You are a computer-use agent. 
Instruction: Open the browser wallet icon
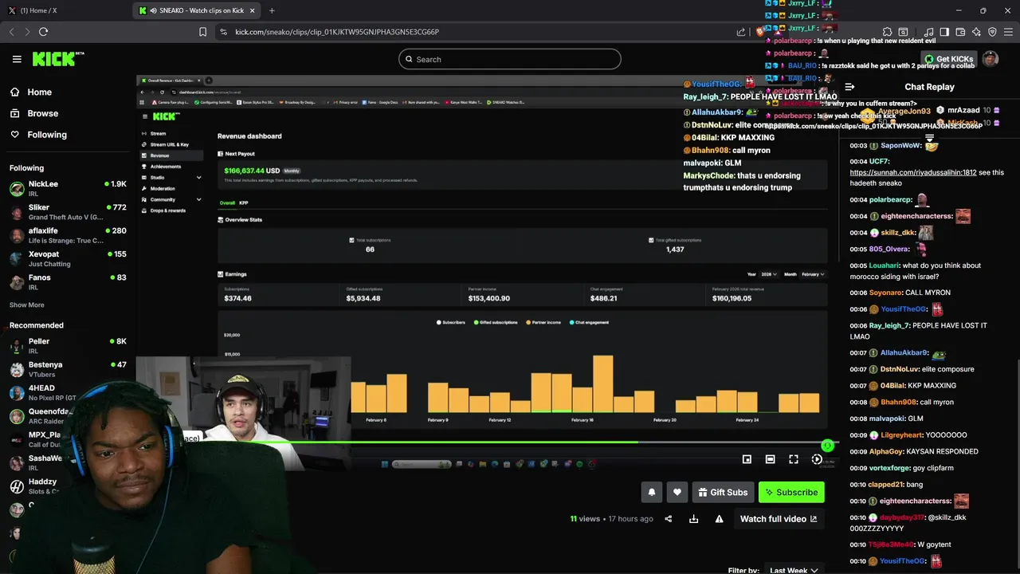[x=960, y=32]
